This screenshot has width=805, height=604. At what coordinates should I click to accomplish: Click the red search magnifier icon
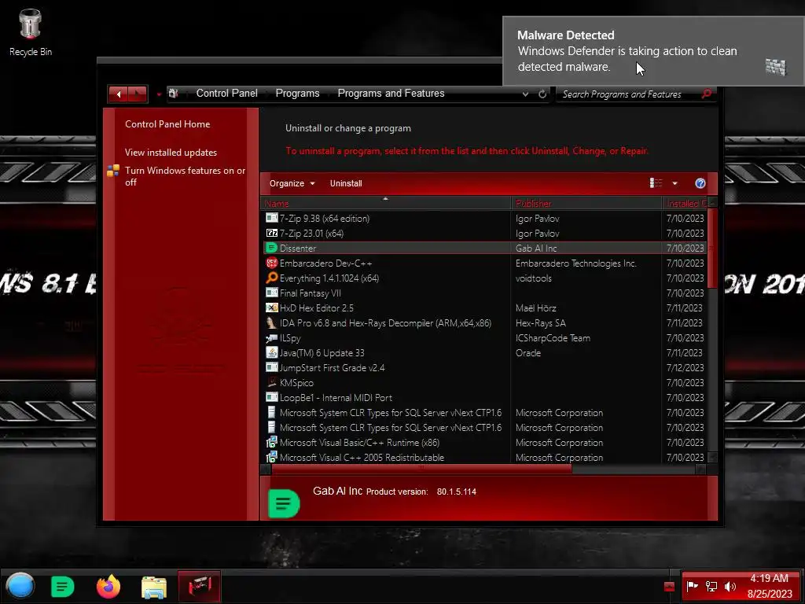[707, 94]
